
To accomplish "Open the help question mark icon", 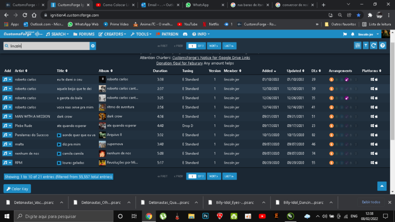I will pyautogui.click(x=382, y=46).
